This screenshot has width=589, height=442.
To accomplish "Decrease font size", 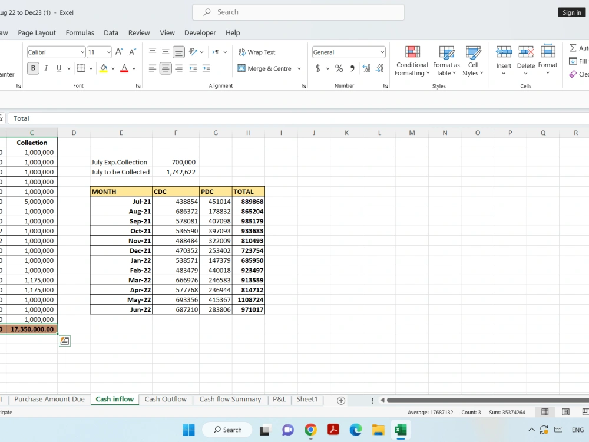I will [132, 52].
